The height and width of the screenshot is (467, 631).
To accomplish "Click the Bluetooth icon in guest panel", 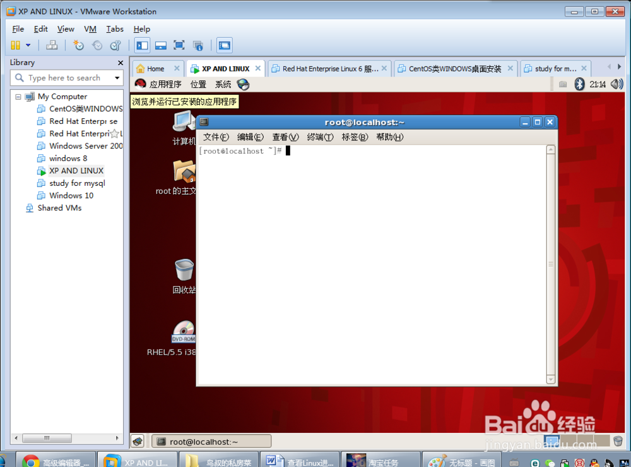I will coord(579,84).
